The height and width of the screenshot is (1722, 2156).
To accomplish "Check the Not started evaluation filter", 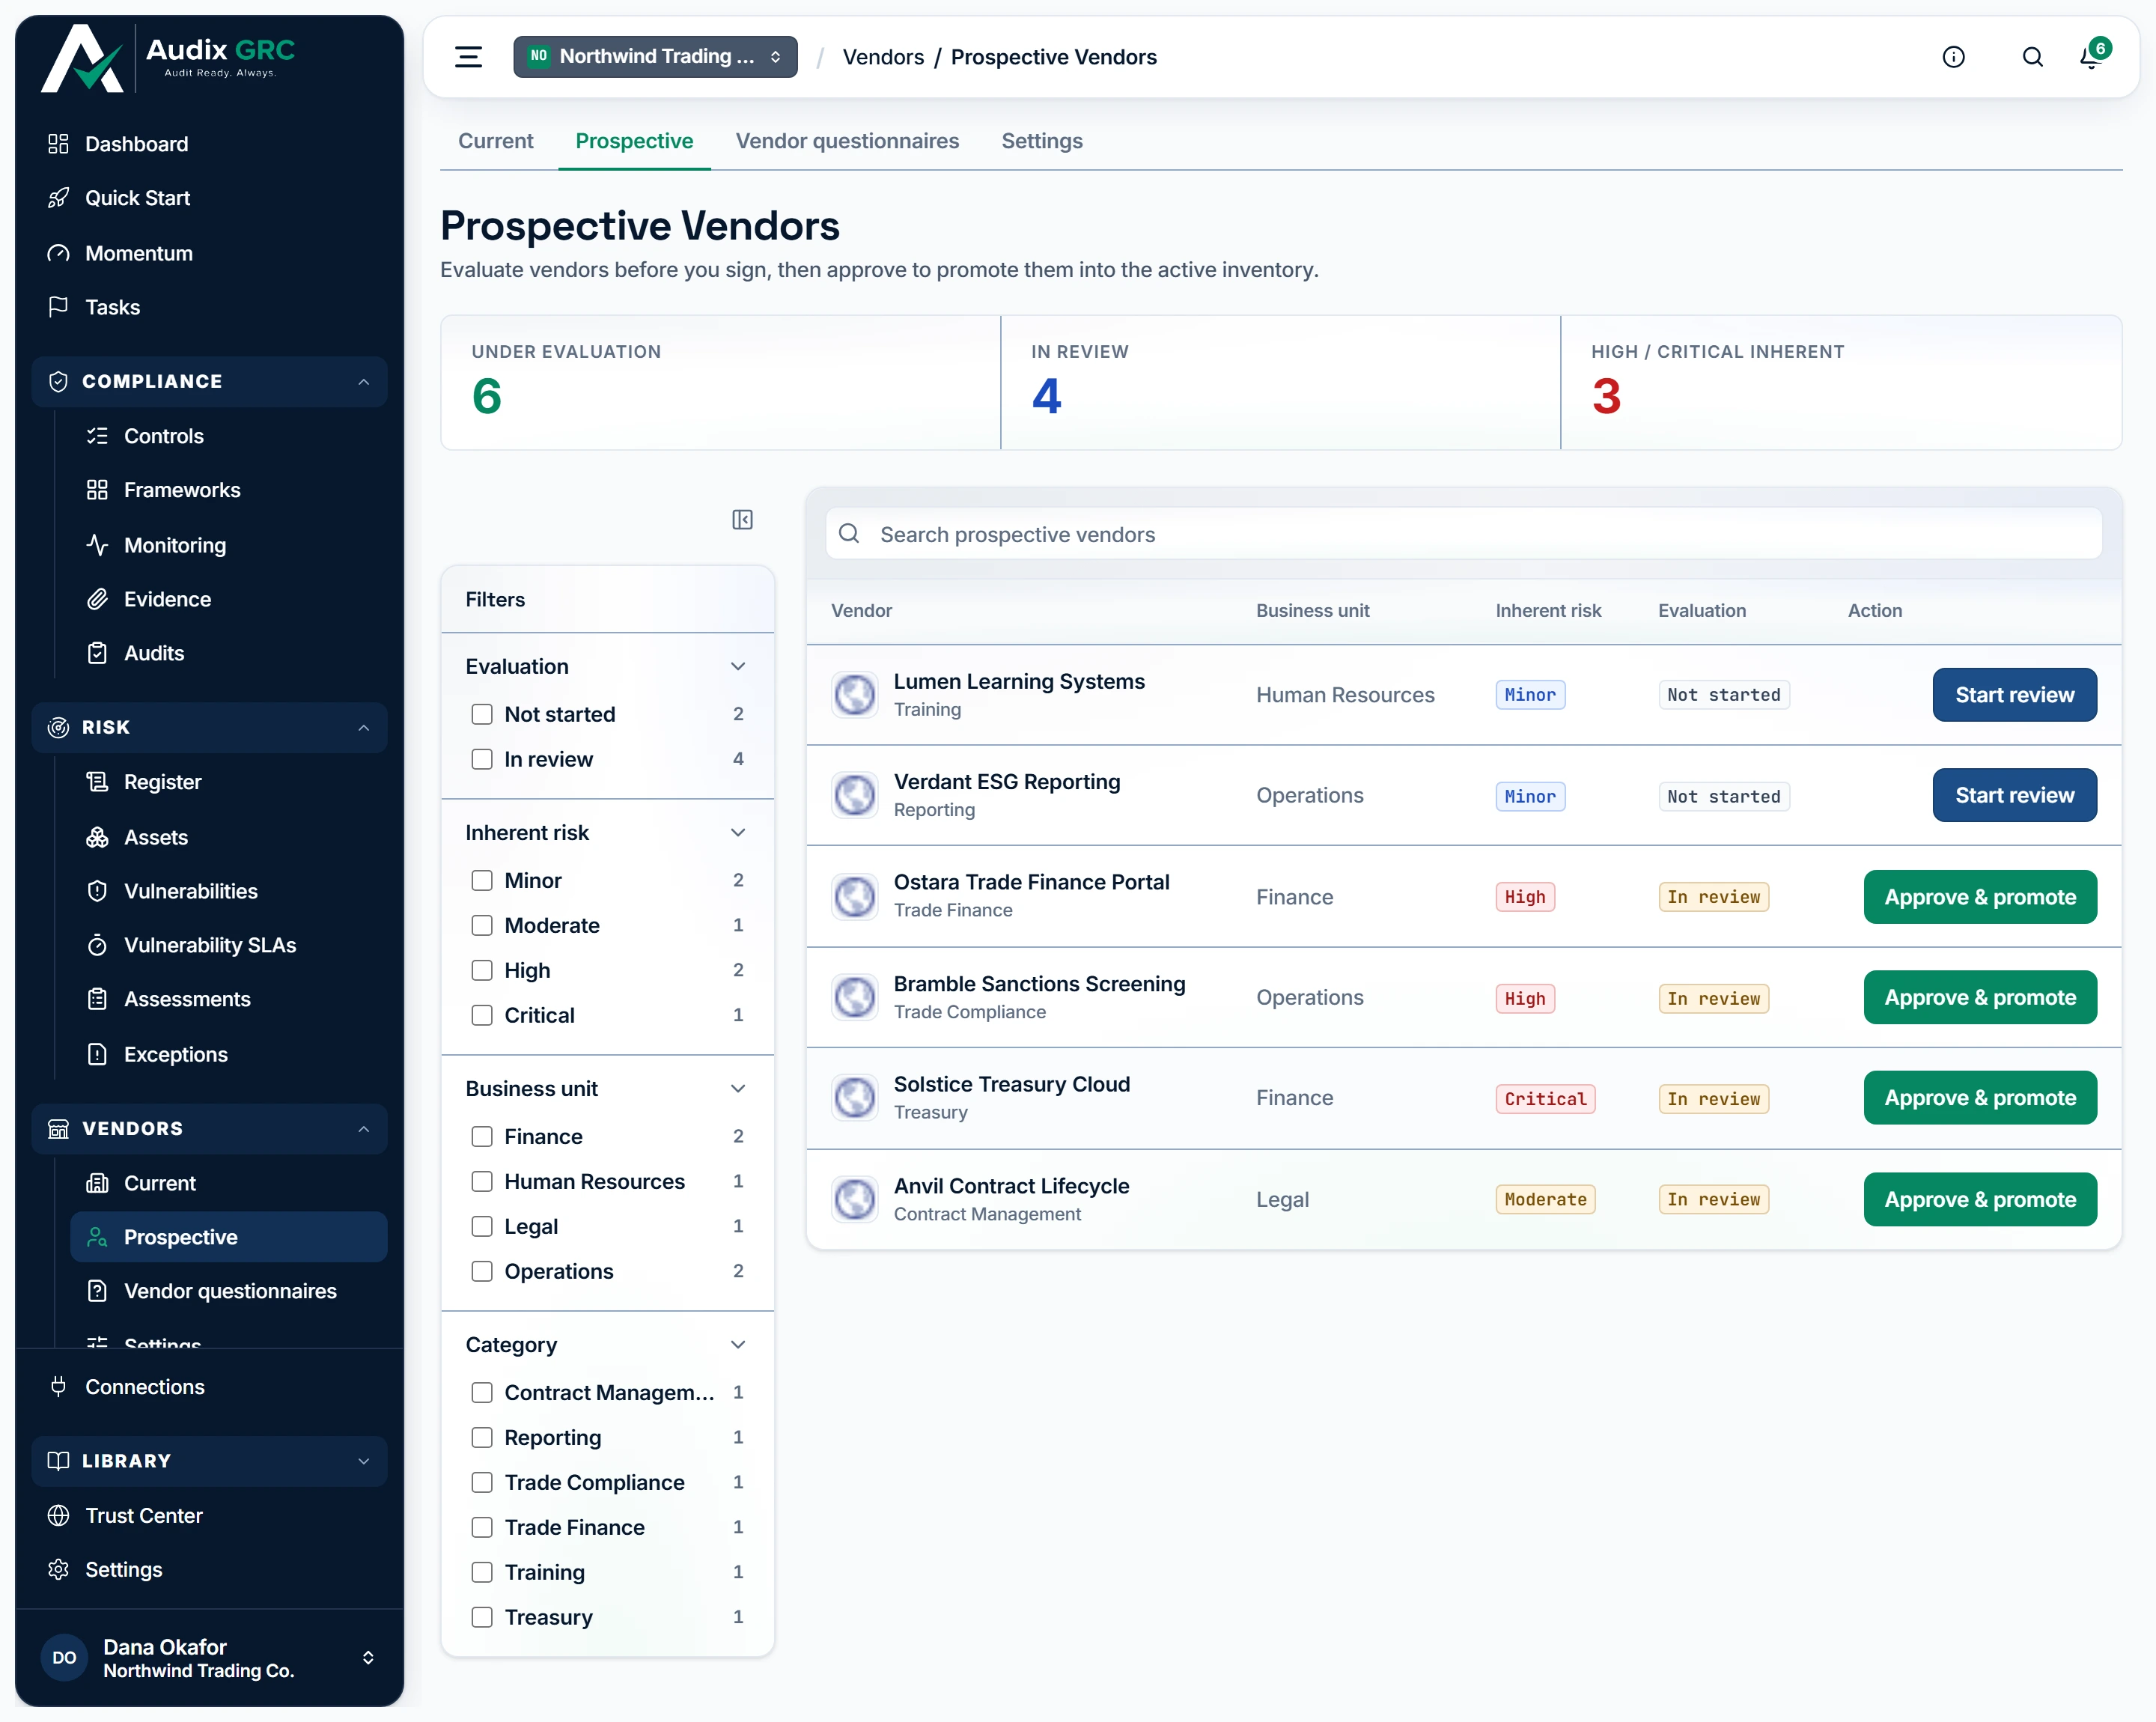I will [x=482, y=714].
